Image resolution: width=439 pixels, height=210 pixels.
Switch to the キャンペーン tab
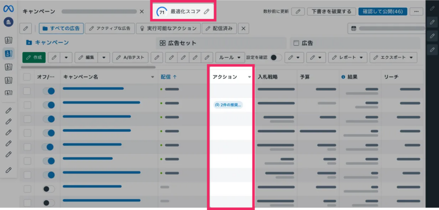[x=48, y=43]
